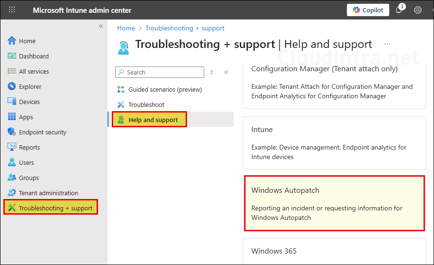Open Copilot from the header

(x=368, y=10)
